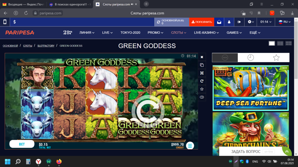
Task: Expand the chat widget green arrow
Action: point(287,152)
